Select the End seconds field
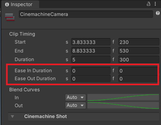The width and height of the screenshot is (161, 125). [x=91, y=51]
